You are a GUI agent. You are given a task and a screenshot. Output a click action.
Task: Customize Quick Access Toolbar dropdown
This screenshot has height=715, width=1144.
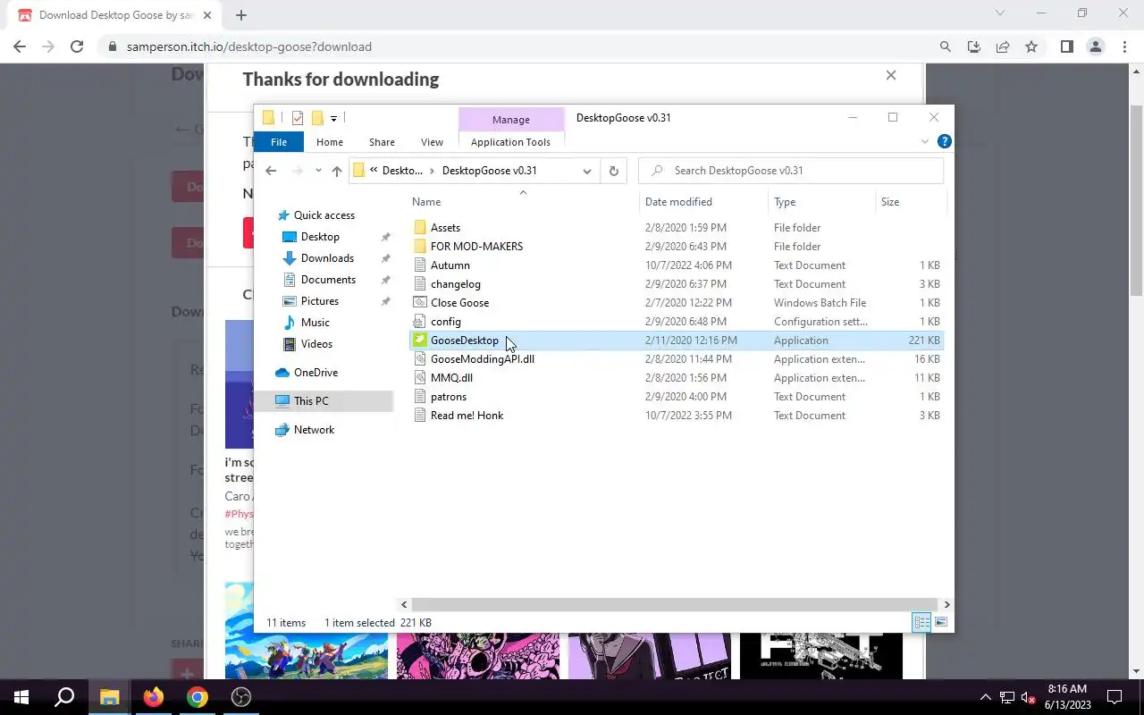point(333,118)
